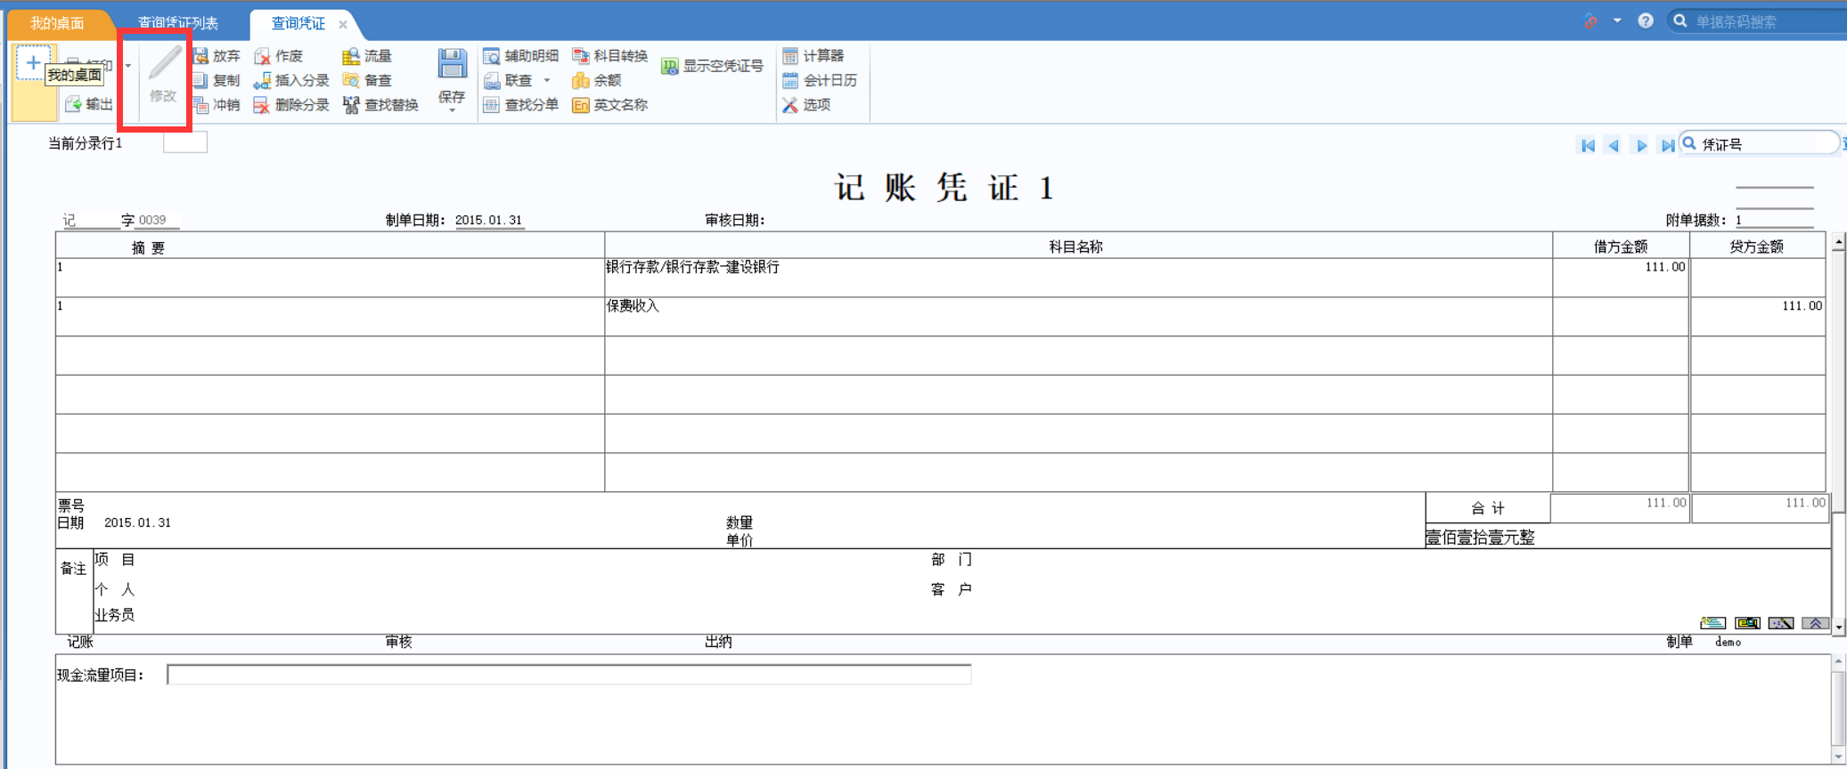
Task: Open 会计日历 (Accounting calendar)
Action: [790, 81]
